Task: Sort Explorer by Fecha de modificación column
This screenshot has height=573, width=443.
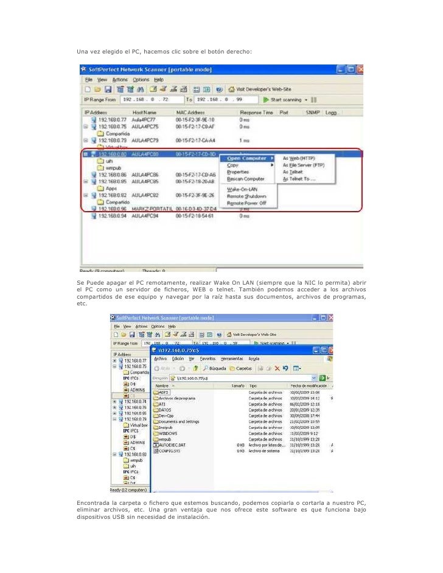Action: 309,386
